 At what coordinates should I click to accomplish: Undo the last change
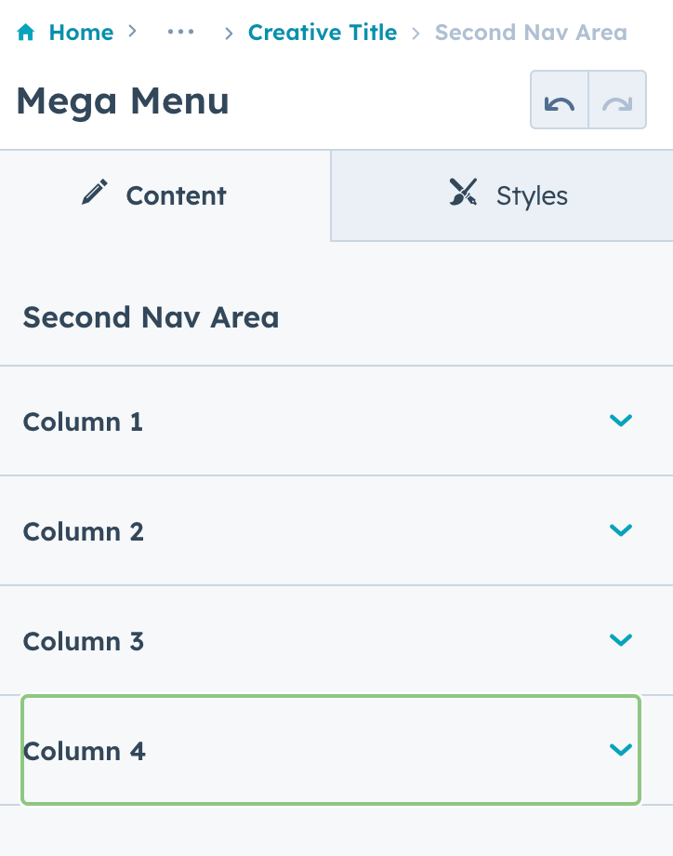[x=560, y=100]
